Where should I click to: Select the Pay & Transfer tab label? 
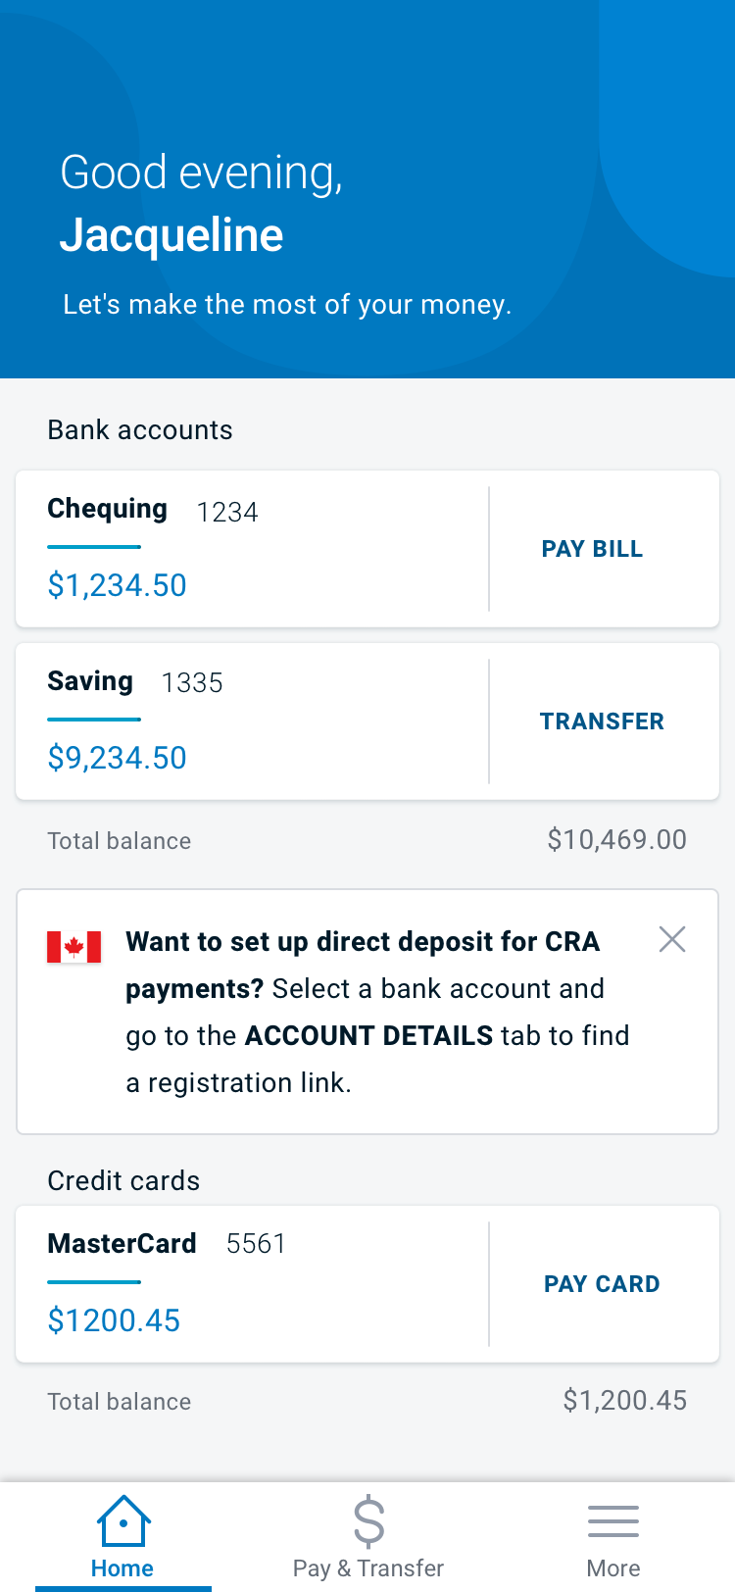coord(368,1568)
